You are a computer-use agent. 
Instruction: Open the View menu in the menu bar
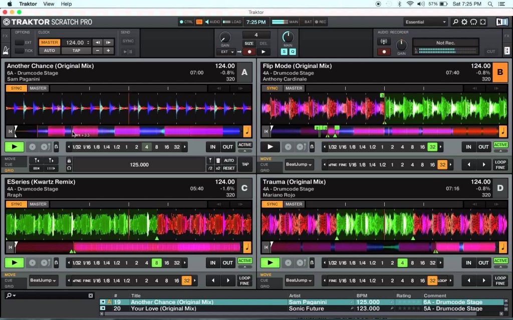(x=49, y=4)
